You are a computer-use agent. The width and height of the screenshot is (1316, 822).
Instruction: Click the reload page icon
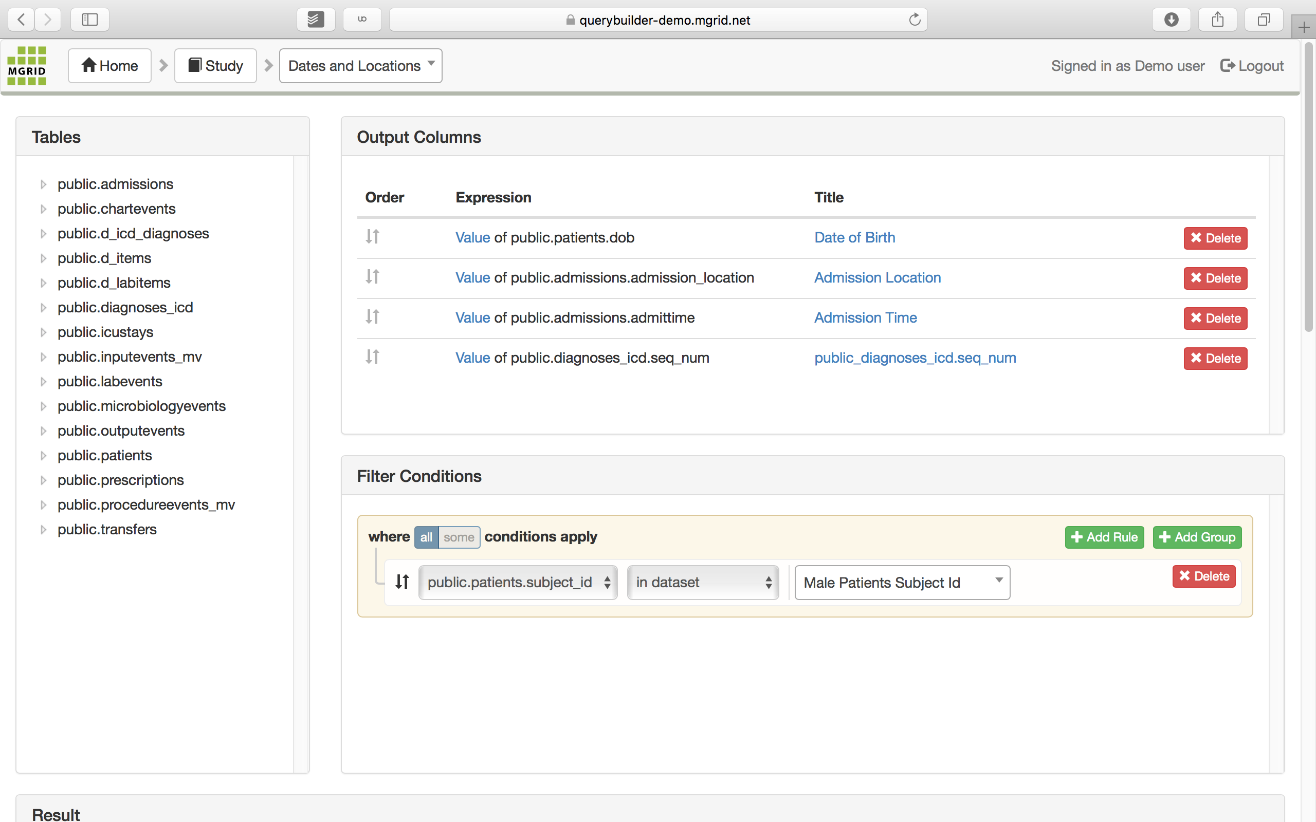click(915, 20)
